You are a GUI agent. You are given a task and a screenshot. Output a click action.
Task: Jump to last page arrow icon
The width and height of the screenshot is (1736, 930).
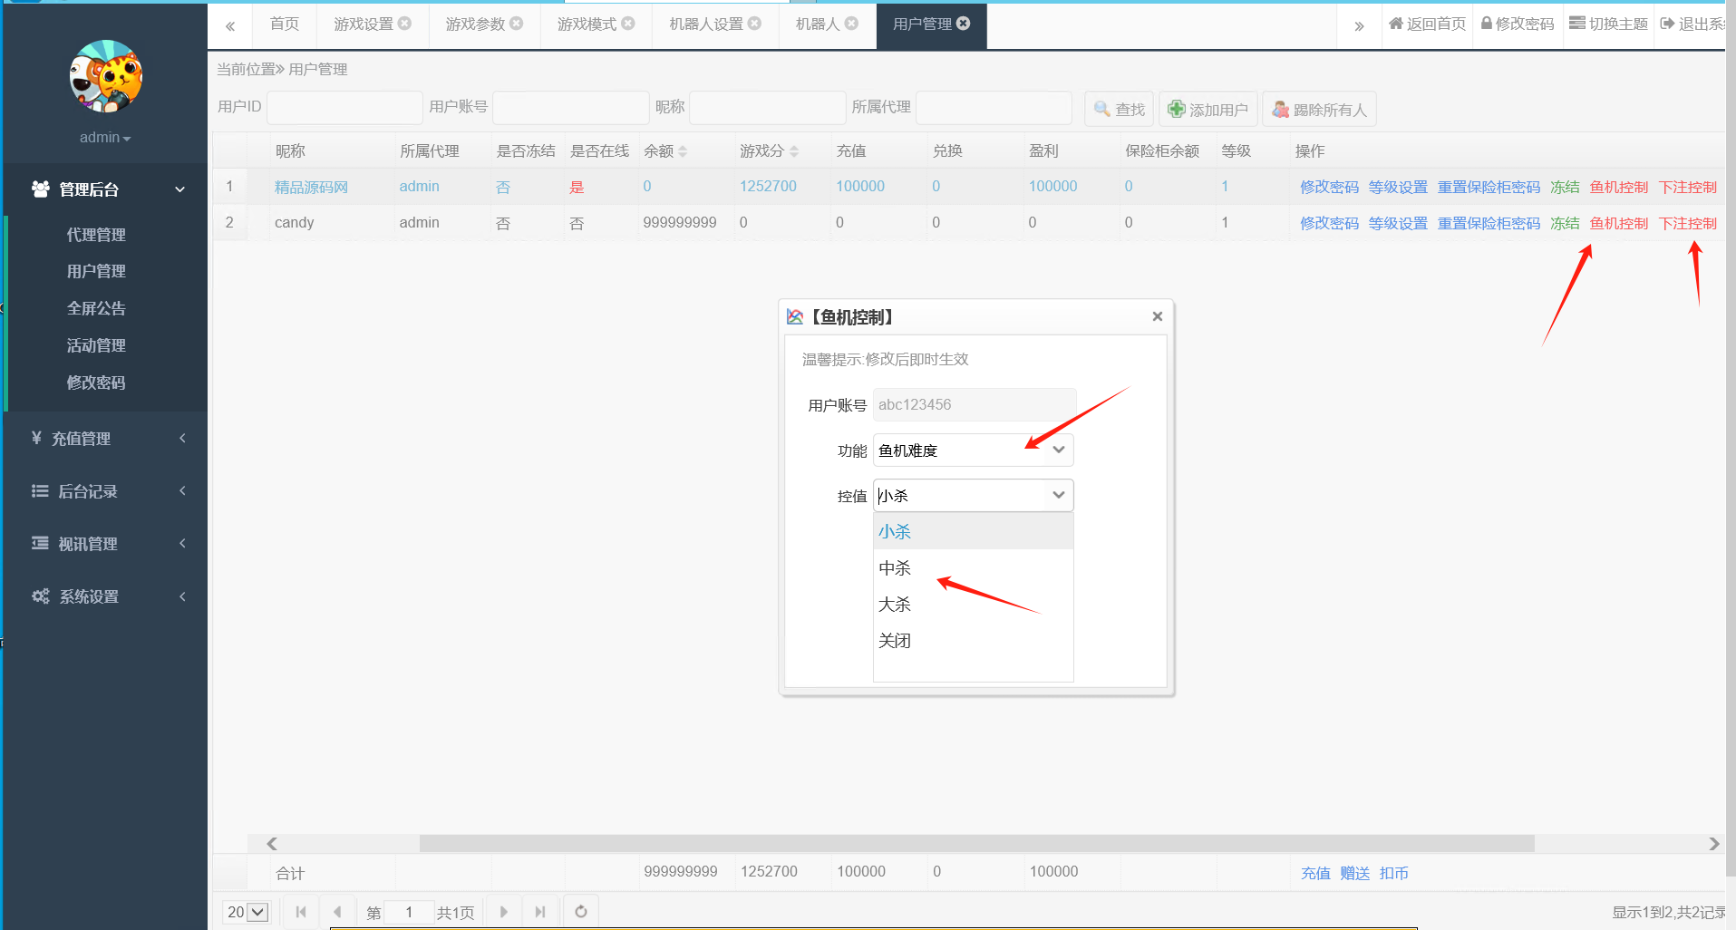pos(540,912)
